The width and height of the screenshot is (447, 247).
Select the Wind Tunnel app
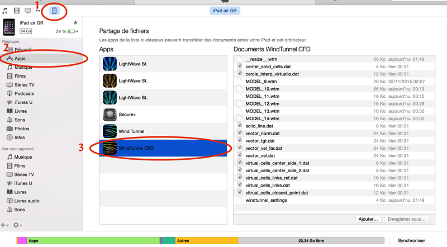pyautogui.click(x=163, y=131)
